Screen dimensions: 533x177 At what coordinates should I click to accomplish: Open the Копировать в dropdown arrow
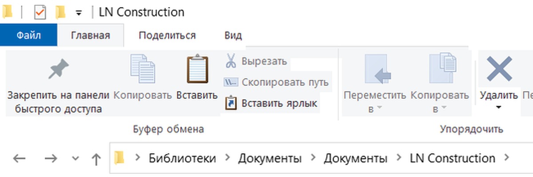444,108
